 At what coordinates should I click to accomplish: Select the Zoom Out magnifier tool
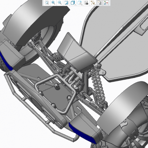(x=60, y=3)
